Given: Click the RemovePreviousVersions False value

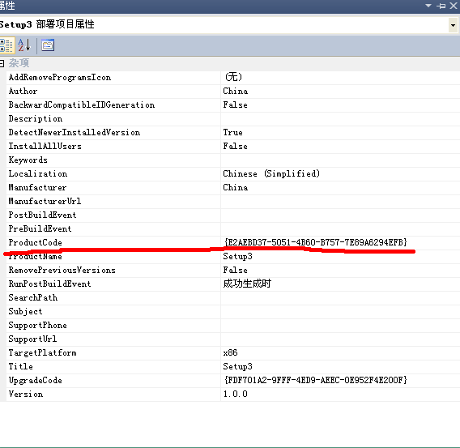Looking at the screenshot, I should [236, 271].
